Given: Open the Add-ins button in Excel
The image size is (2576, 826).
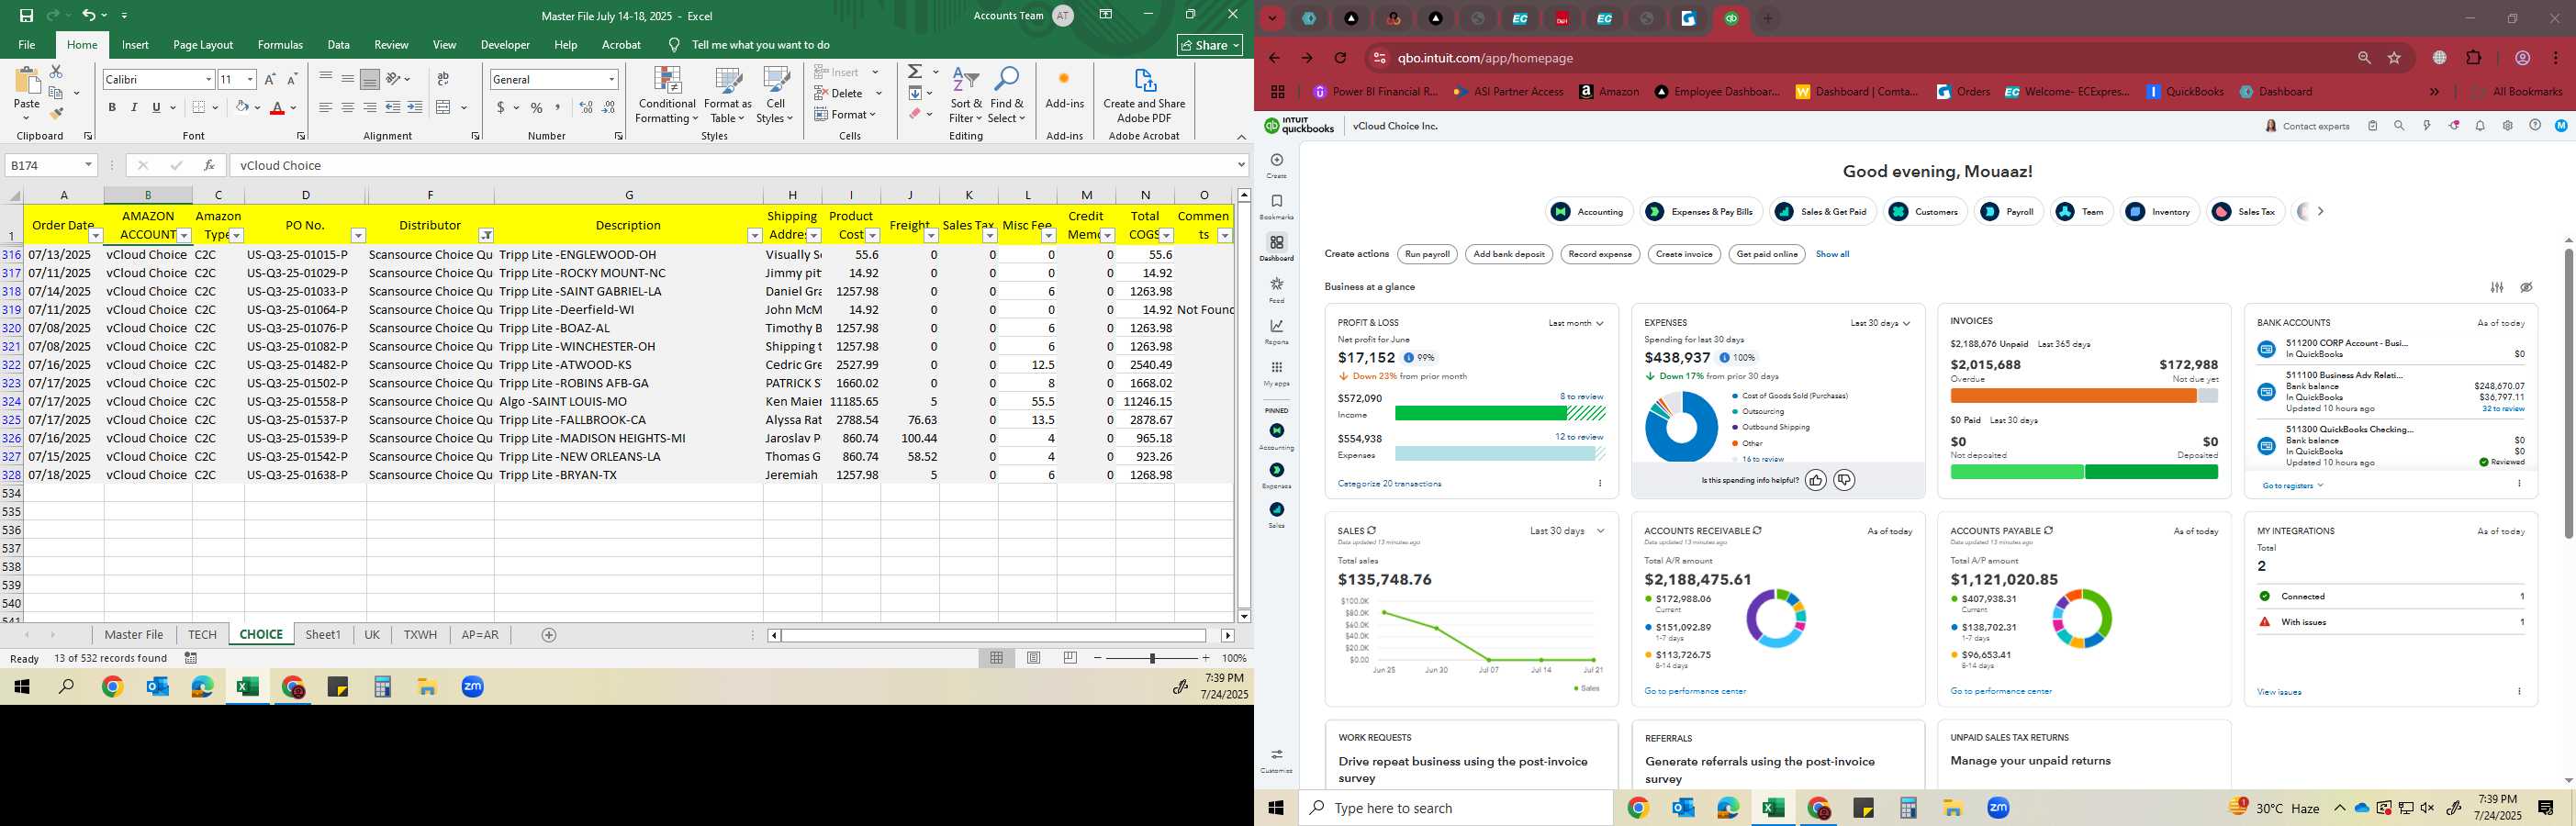Looking at the screenshot, I should [1064, 90].
